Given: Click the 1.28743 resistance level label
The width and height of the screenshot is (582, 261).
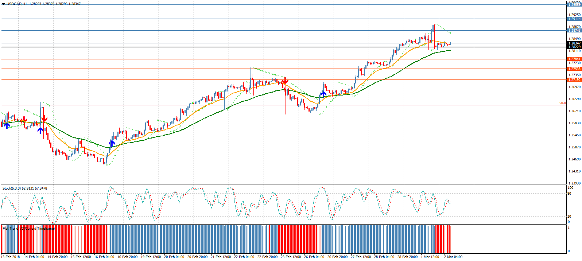Looking at the screenshot, I should (574, 31).
